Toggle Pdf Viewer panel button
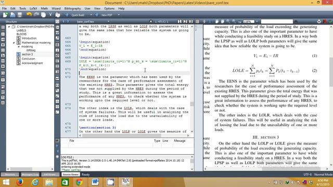The width and height of the screenshot is (333, 187). (x=50, y=175)
